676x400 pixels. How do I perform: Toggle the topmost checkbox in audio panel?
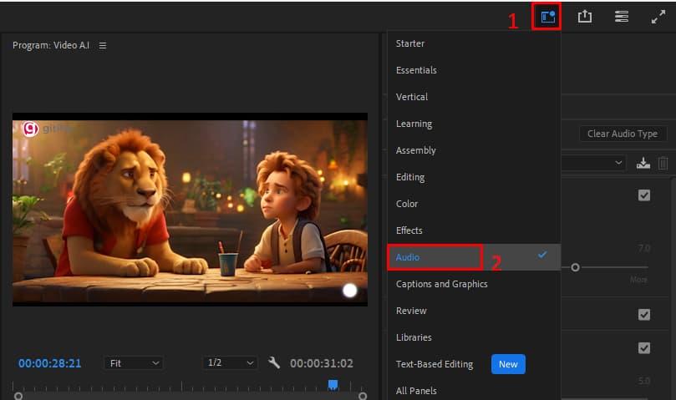coord(644,195)
